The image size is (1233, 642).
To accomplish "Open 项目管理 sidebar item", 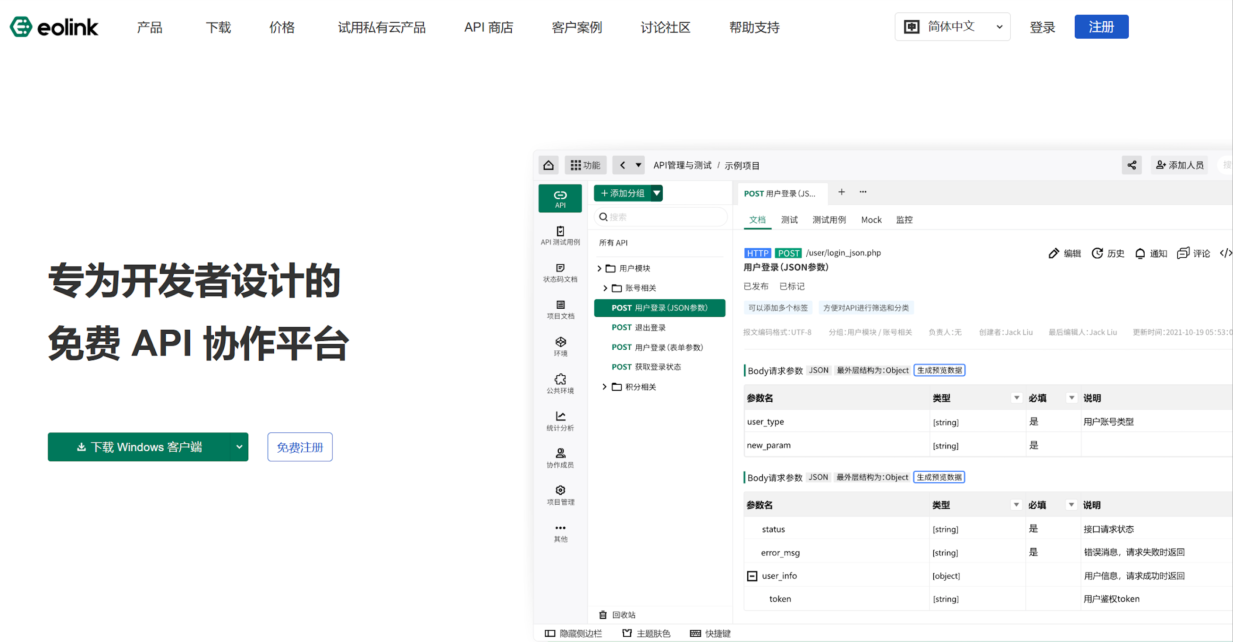I will 560,496.
